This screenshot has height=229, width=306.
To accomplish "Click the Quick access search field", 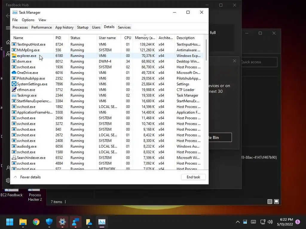I will tap(259, 62).
